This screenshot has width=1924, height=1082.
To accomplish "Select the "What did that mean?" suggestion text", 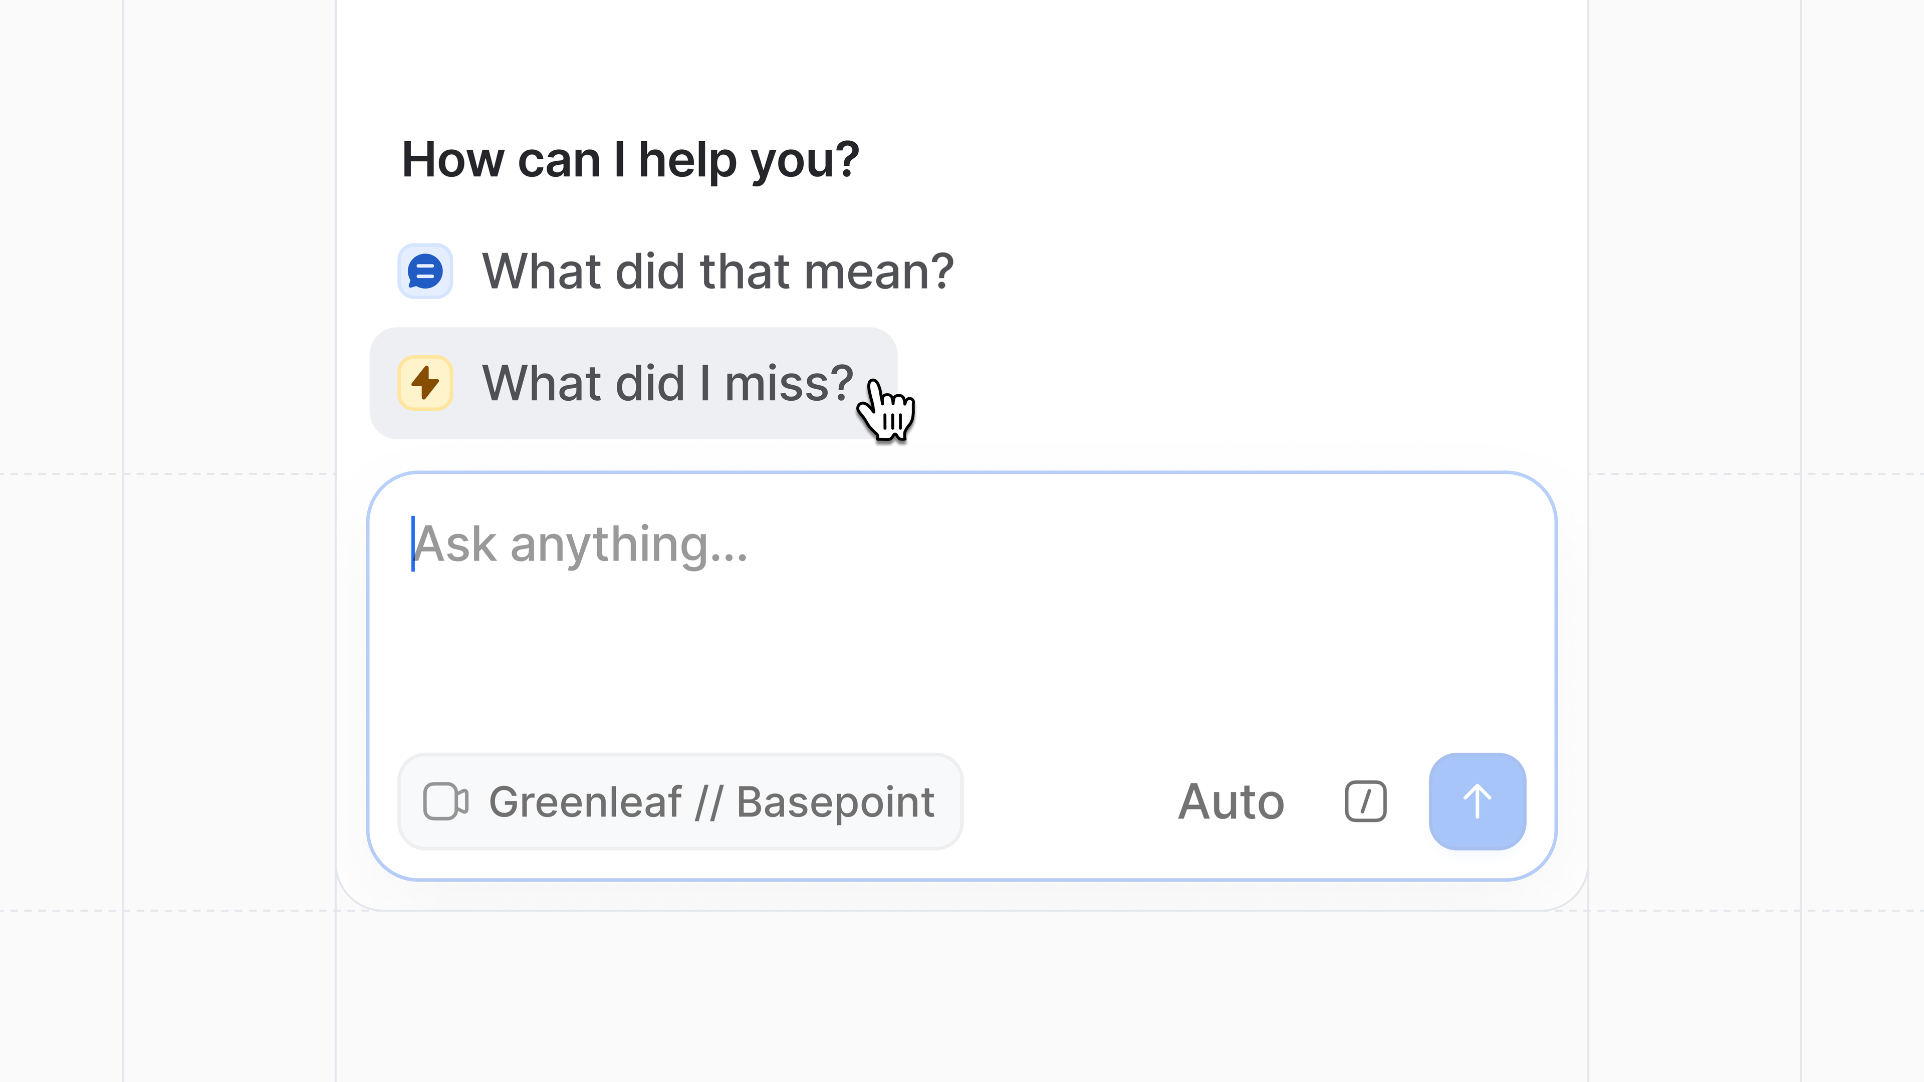I will pos(717,271).
